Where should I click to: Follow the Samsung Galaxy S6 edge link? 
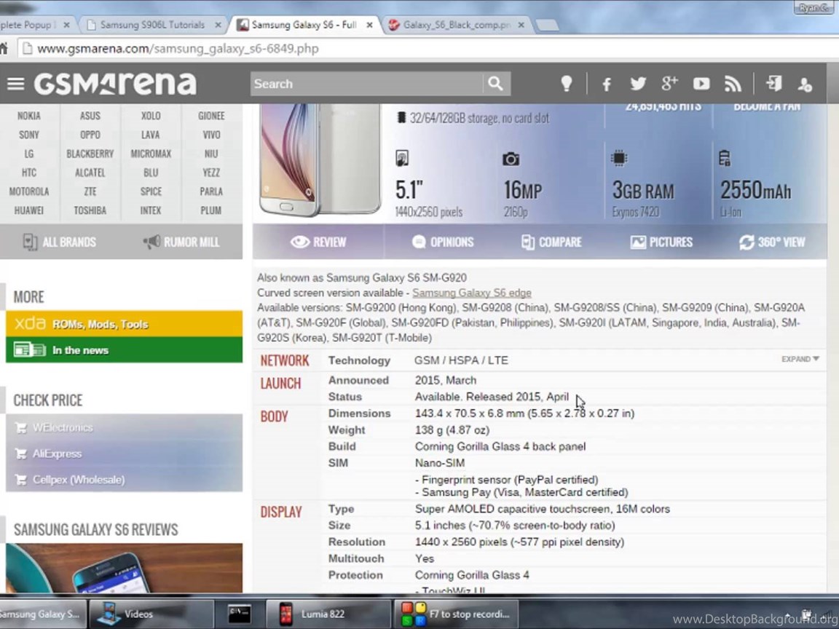point(471,293)
